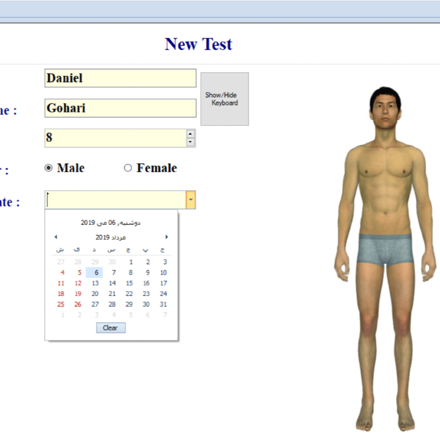The width and height of the screenshot is (440, 440).
Task: Click today's date line atop calendar
Action: pos(111,223)
